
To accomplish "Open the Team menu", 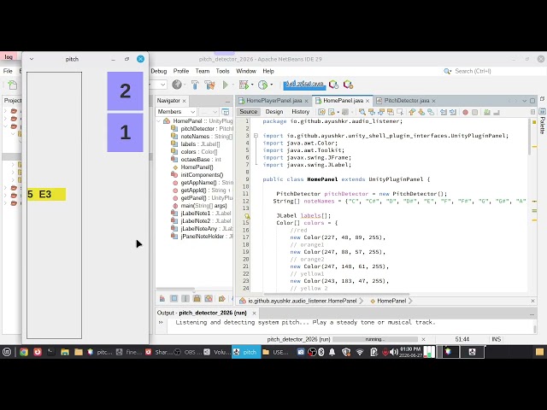I will click(203, 71).
